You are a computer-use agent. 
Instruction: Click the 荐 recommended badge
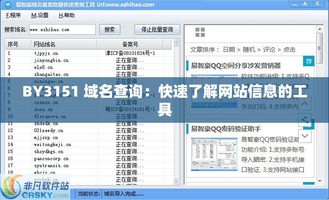[x=309, y=61]
